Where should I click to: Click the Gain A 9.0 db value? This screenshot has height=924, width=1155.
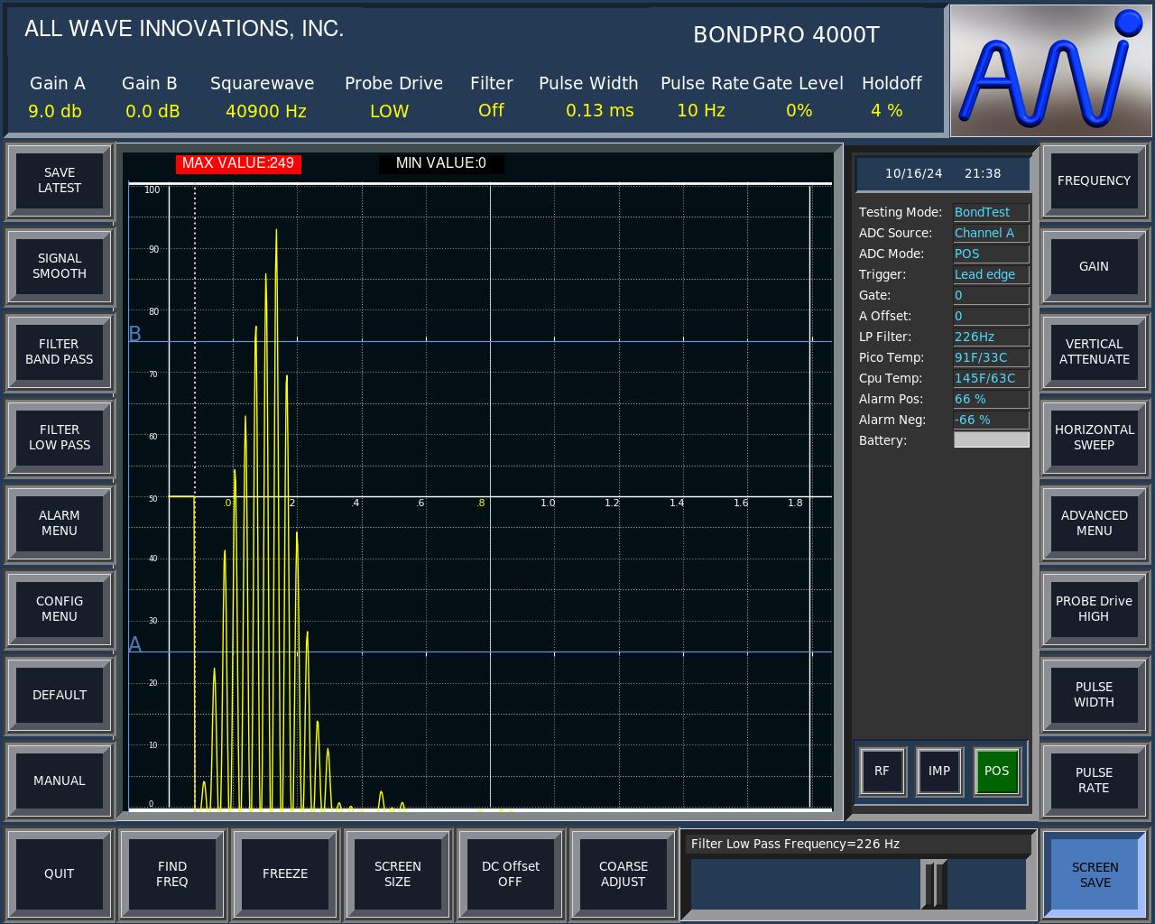(55, 111)
